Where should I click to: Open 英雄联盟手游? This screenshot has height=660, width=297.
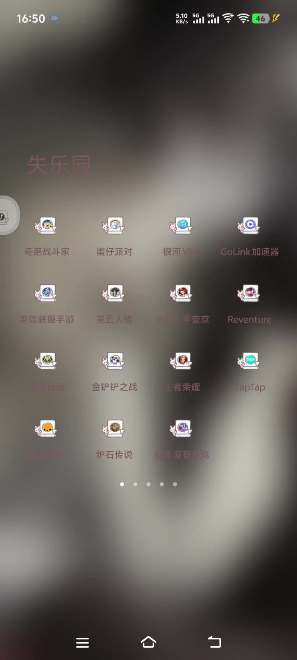pos(47,293)
